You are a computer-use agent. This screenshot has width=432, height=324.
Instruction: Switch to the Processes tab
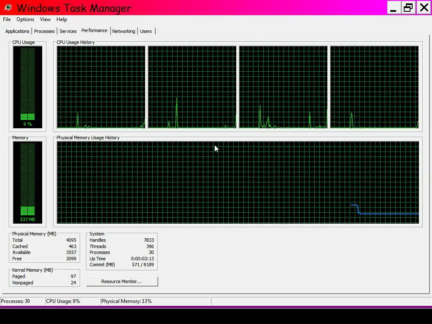pos(44,31)
